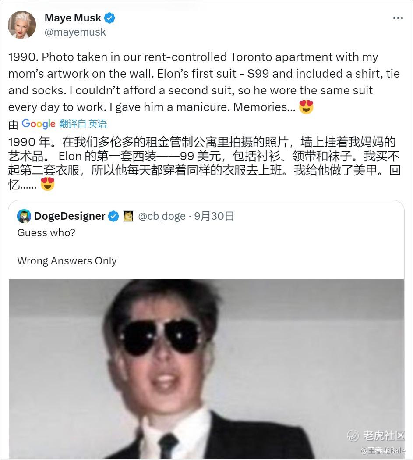This screenshot has height=460, width=413.
Task: Click the Maye Musk display name
Action: pyautogui.click(x=73, y=18)
